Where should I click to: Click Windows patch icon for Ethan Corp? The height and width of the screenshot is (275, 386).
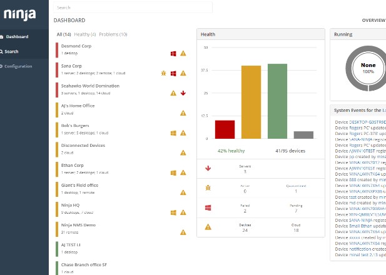[173, 173]
